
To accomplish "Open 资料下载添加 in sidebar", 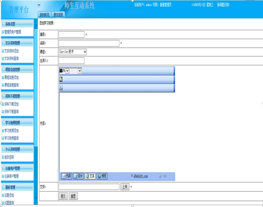I will [11, 104].
